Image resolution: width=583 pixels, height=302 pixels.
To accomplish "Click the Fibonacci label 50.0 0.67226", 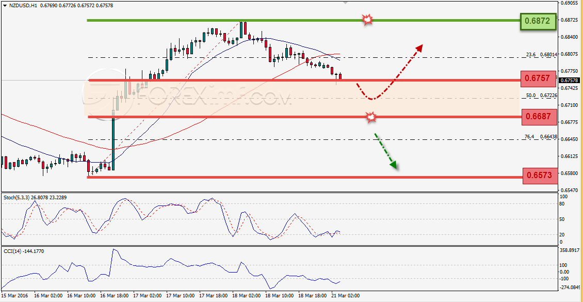I will [541, 96].
